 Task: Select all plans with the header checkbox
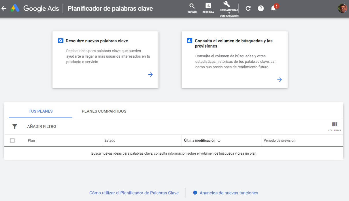click(12, 140)
